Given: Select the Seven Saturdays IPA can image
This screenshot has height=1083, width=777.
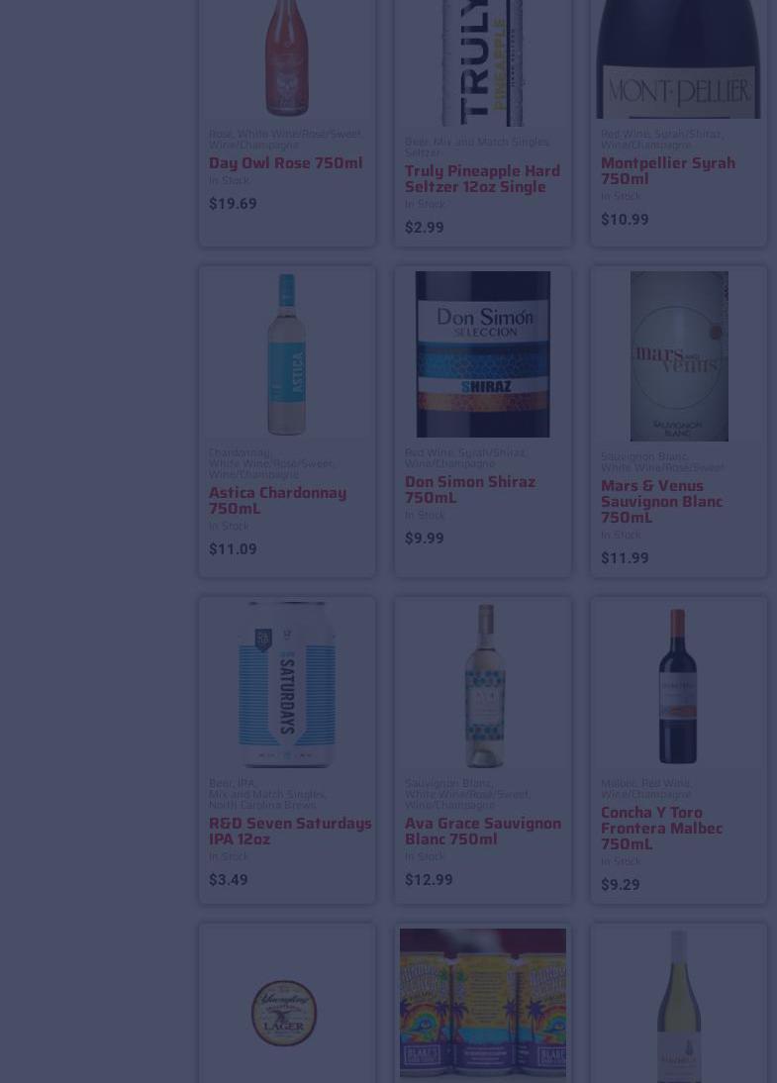Looking at the screenshot, I should [287, 684].
